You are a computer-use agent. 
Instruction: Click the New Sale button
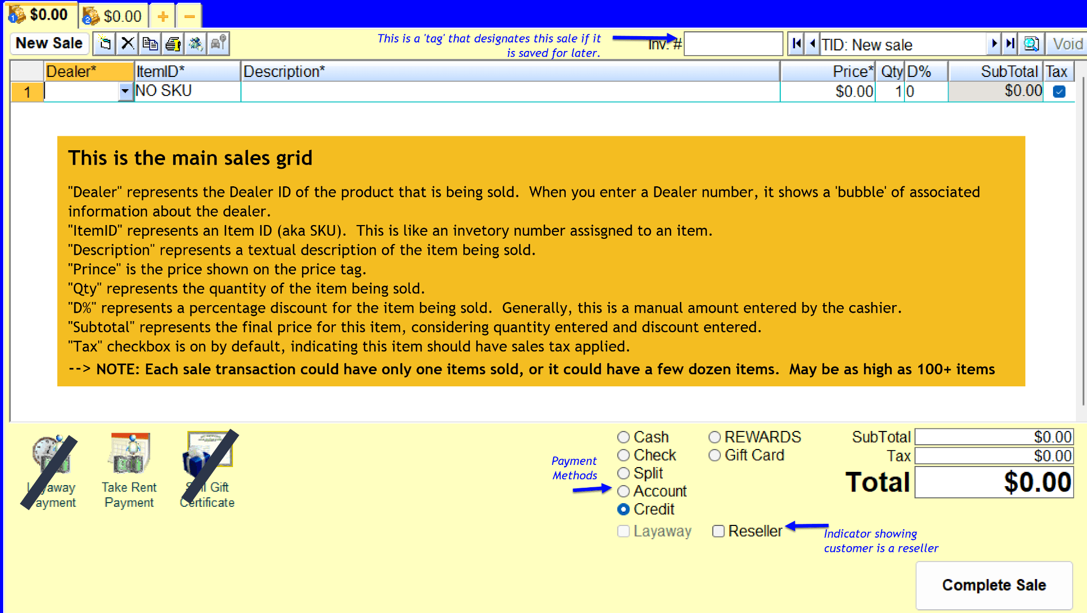pos(49,44)
